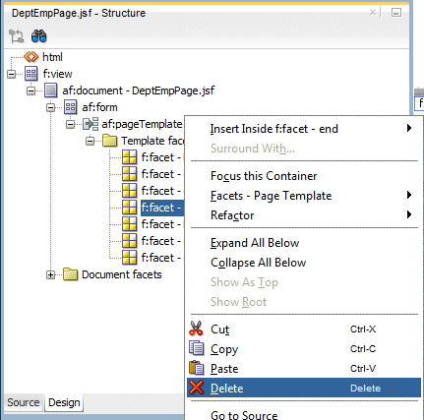Minimize the Structure panel
Screen dimensions: 424x420
pyautogui.click(x=396, y=13)
